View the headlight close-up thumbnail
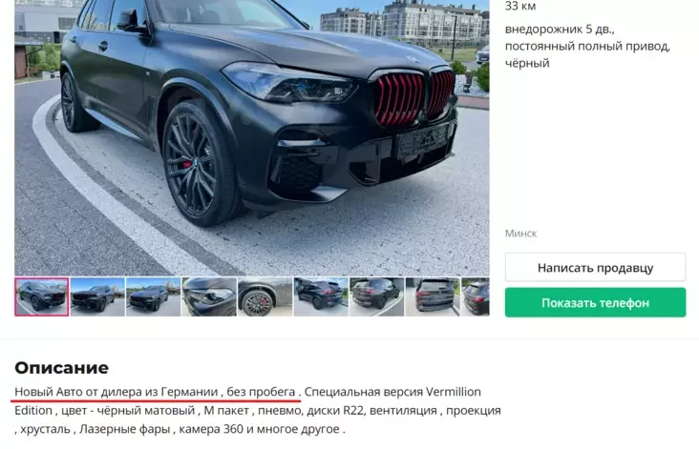Image resolution: width=699 pixels, height=449 pixels. (209, 296)
